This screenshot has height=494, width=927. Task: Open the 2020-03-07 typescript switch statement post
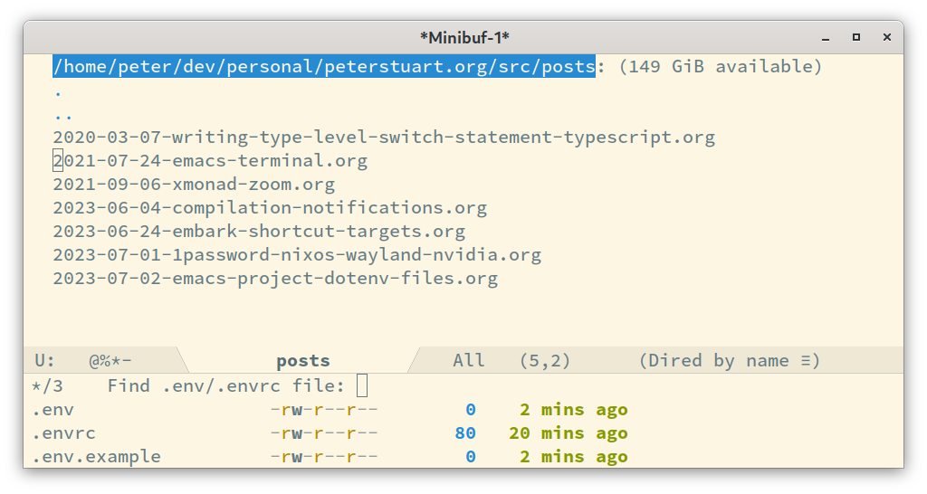click(x=384, y=138)
